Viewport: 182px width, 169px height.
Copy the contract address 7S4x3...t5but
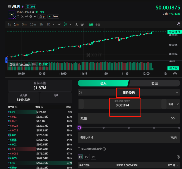point(33,12)
